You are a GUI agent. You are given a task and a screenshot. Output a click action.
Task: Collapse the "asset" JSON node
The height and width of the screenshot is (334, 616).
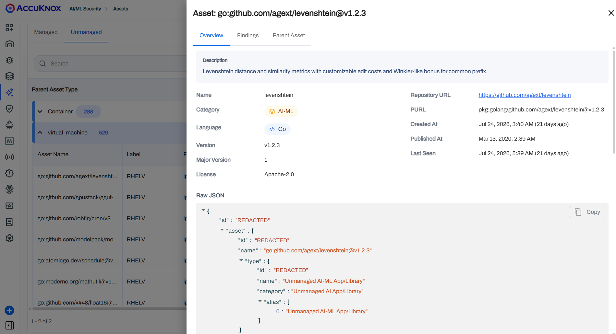click(222, 230)
